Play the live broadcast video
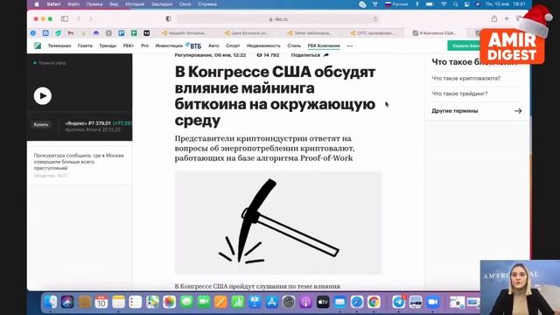The width and height of the screenshot is (560, 315). [x=43, y=96]
